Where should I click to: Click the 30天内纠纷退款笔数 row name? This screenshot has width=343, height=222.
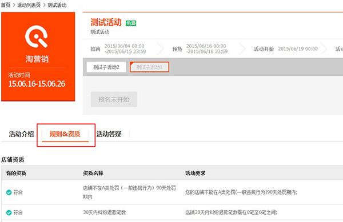click(x=105, y=212)
